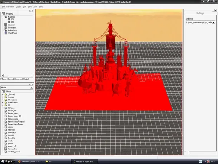This screenshot has height=164, width=218.
Task: Click the Skeleton property icon
Action: pyautogui.click(x=6, y=25)
